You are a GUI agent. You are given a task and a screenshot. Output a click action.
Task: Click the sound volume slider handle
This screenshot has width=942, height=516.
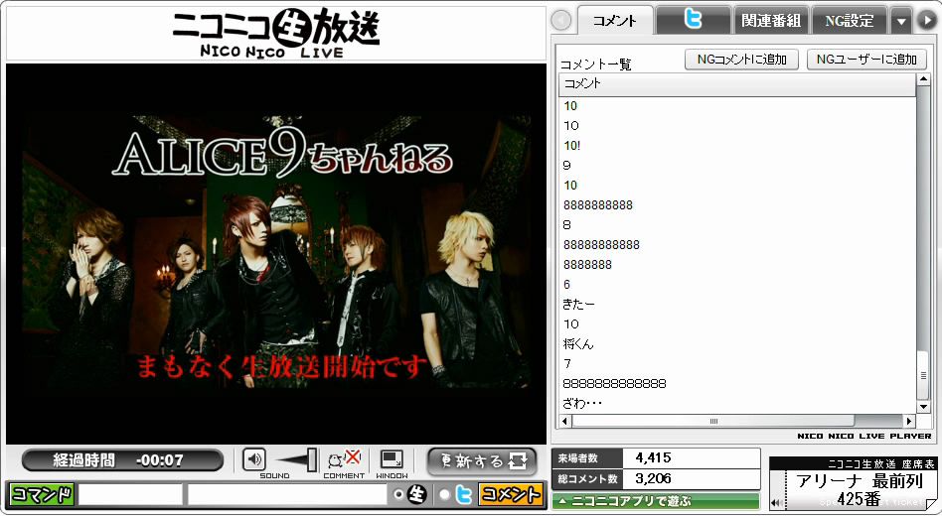[312, 460]
